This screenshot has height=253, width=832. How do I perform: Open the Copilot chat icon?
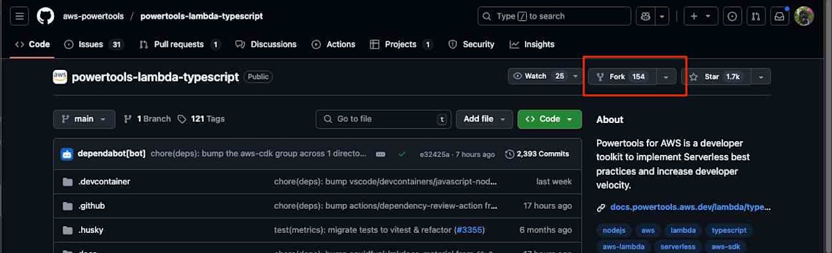click(x=645, y=16)
